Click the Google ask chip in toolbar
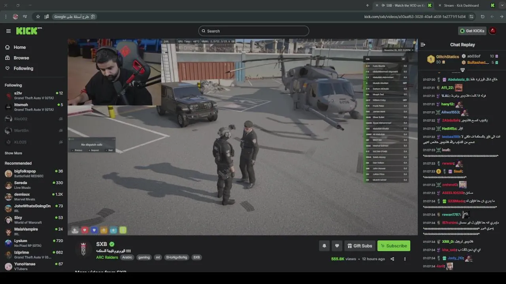 (74, 17)
